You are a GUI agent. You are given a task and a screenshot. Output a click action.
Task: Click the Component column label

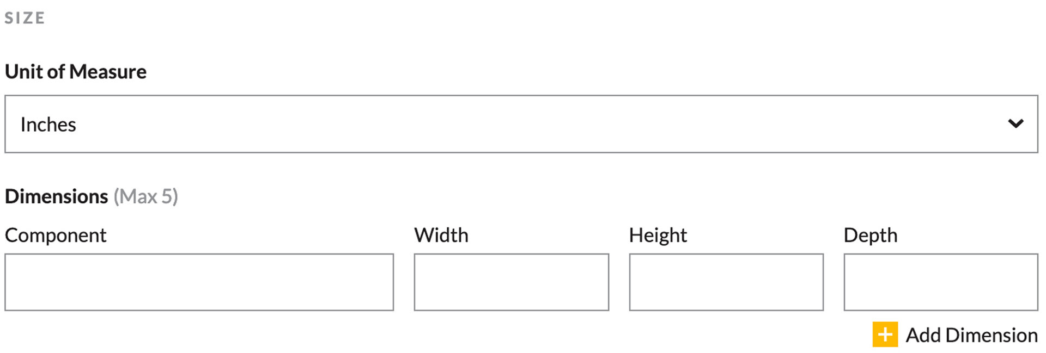click(56, 236)
